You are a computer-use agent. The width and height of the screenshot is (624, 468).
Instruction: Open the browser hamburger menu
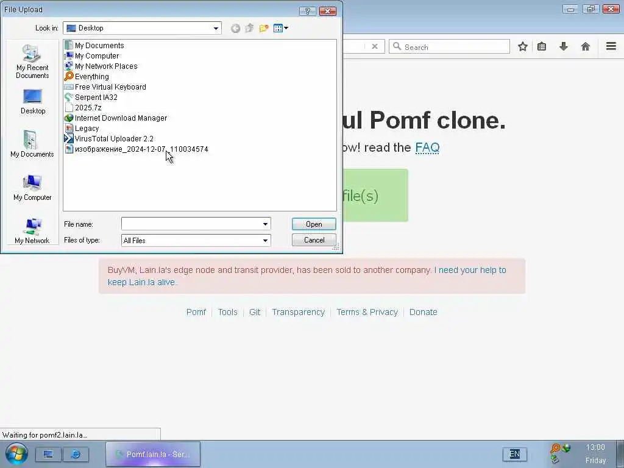coord(611,46)
